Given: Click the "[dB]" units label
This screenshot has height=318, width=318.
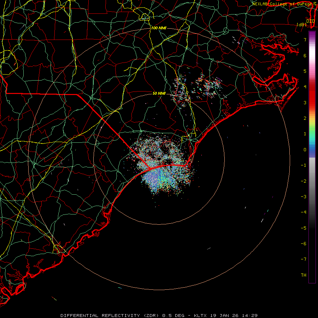Looking at the screenshot, I should pos(302,25).
